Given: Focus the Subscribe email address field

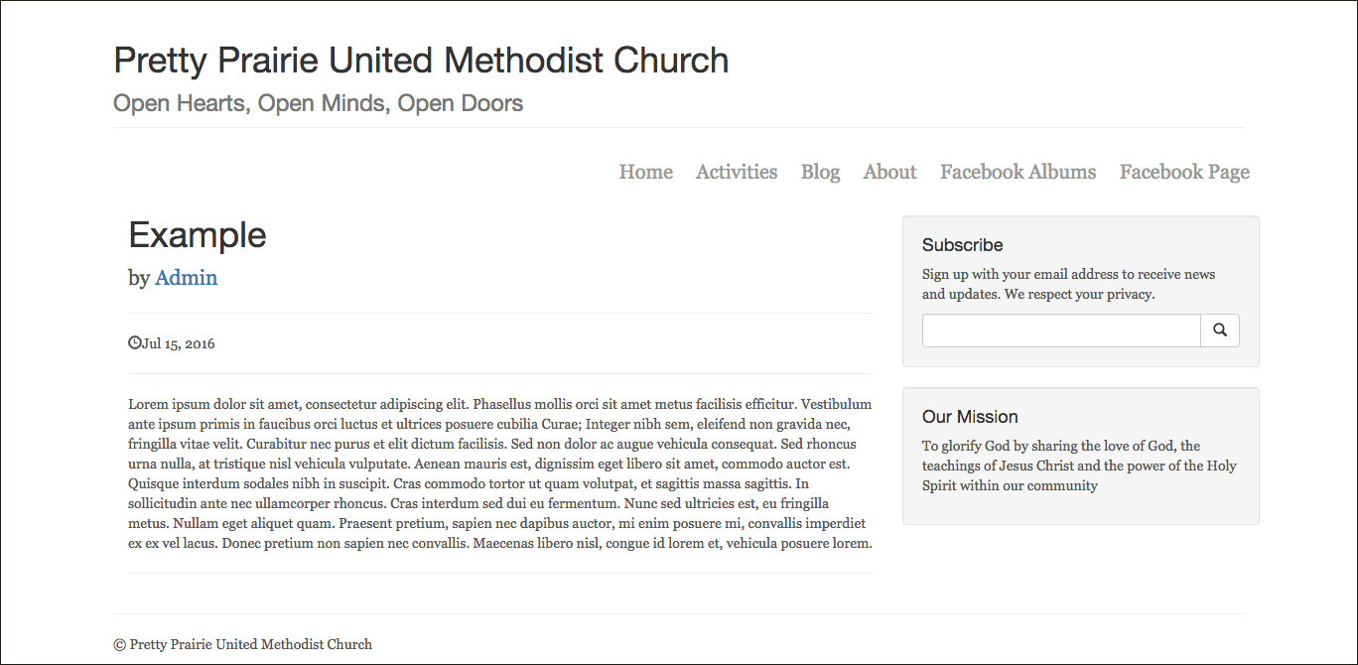Looking at the screenshot, I should pyautogui.click(x=1061, y=331).
